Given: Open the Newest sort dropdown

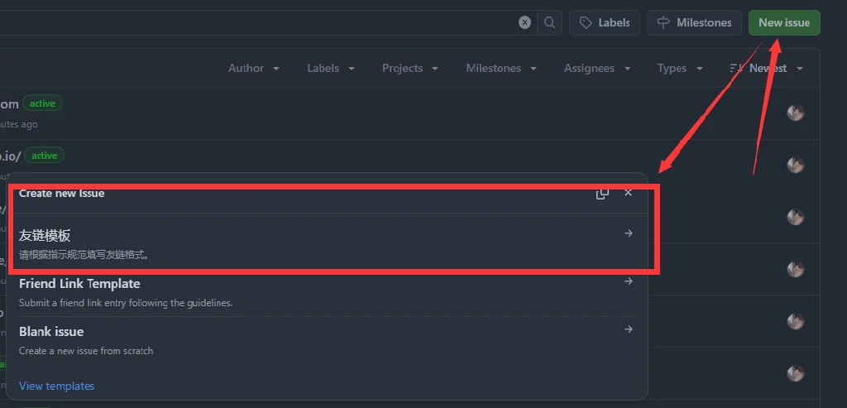Looking at the screenshot, I should click(767, 69).
